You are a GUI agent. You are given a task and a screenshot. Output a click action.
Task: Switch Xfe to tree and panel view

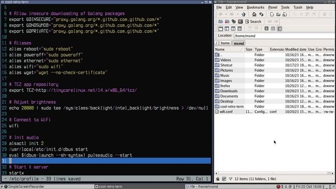point(227,28)
